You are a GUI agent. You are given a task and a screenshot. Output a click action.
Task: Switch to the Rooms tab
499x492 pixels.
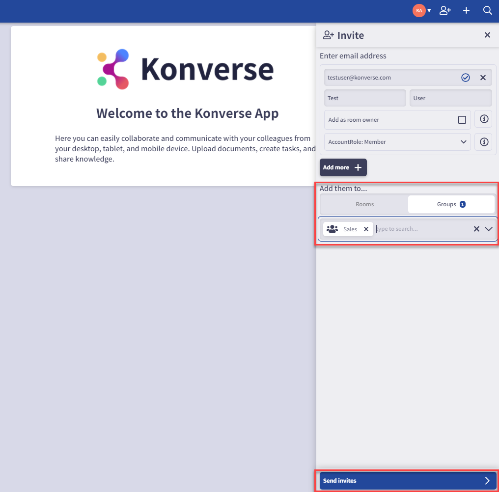click(364, 204)
